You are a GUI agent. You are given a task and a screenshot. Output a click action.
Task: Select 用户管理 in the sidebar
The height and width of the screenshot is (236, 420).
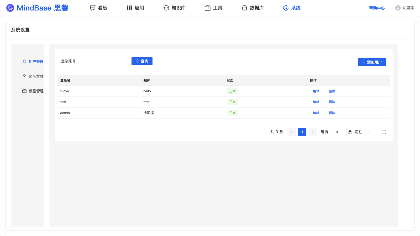[33, 62]
